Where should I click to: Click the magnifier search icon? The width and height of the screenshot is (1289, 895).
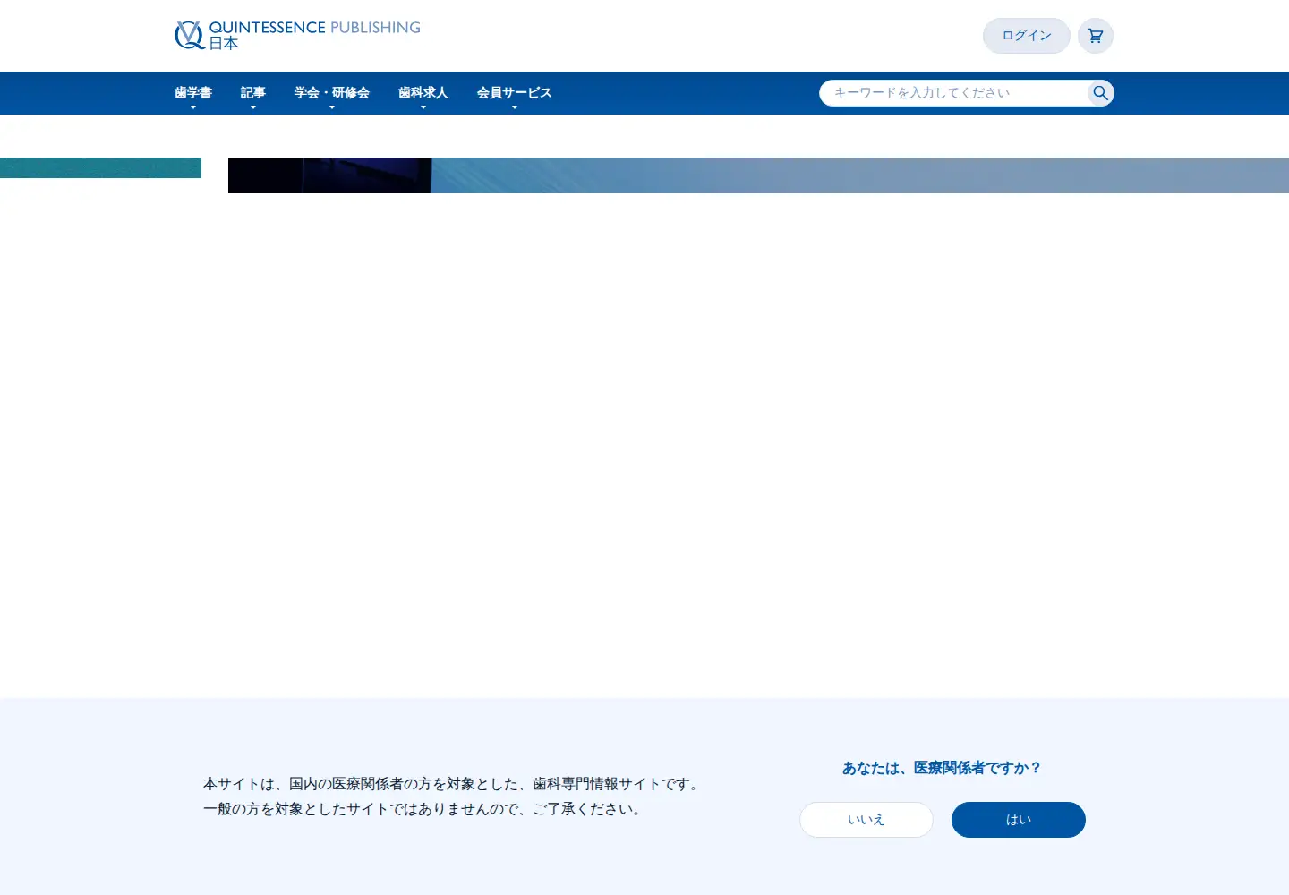[1101, 93]
